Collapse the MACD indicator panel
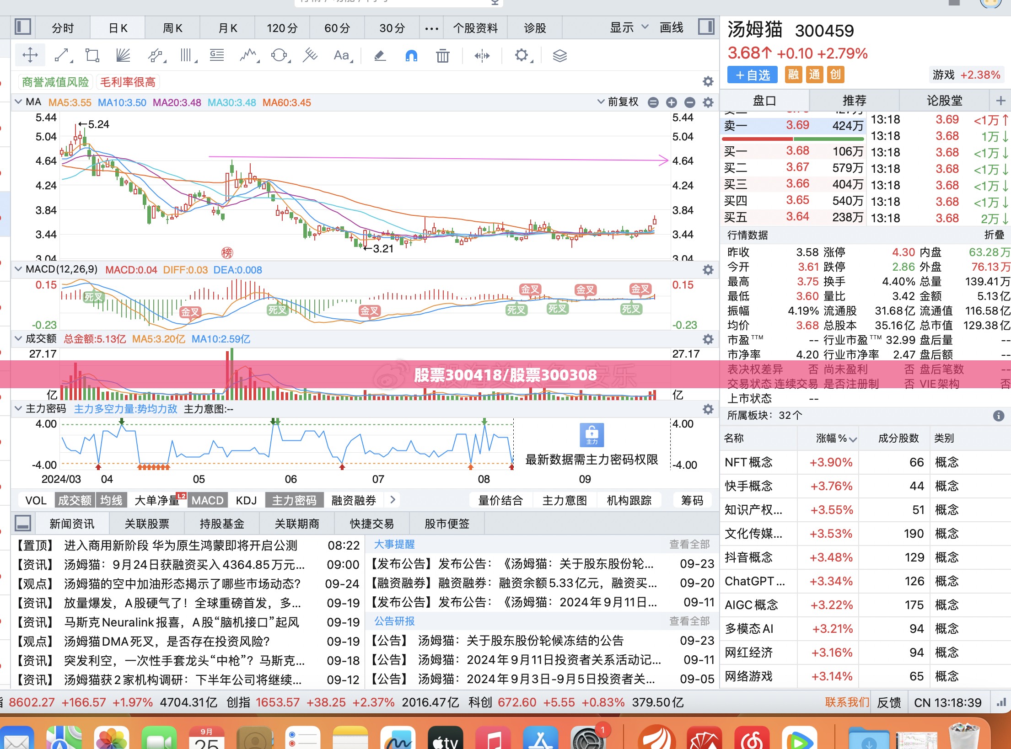1011x749 pixels. click(x=18, y=269)
